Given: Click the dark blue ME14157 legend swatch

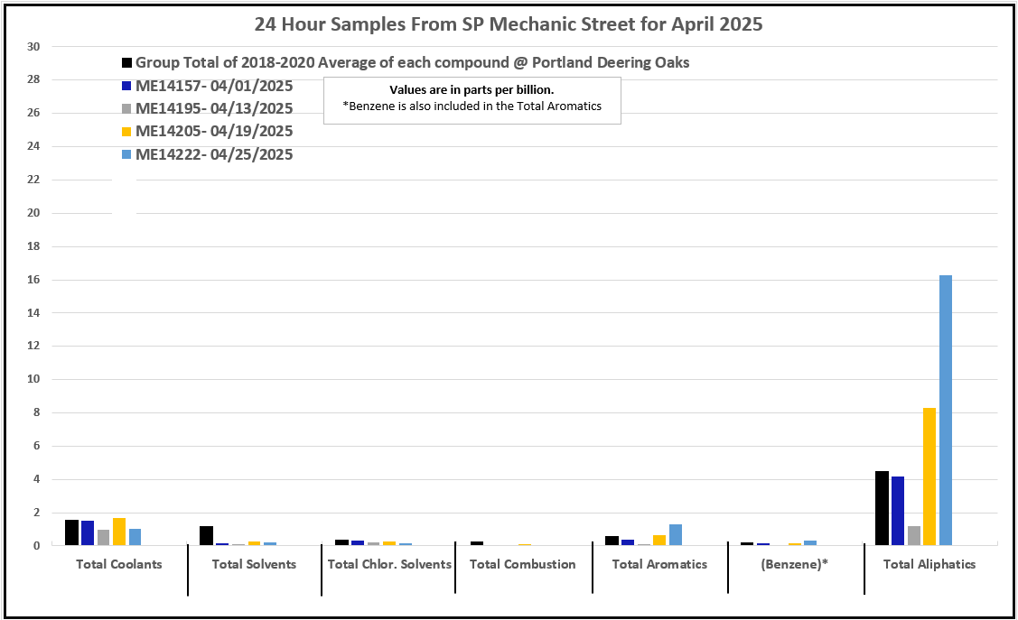Looking at the screenshot, I should click(x=127, y=87).
